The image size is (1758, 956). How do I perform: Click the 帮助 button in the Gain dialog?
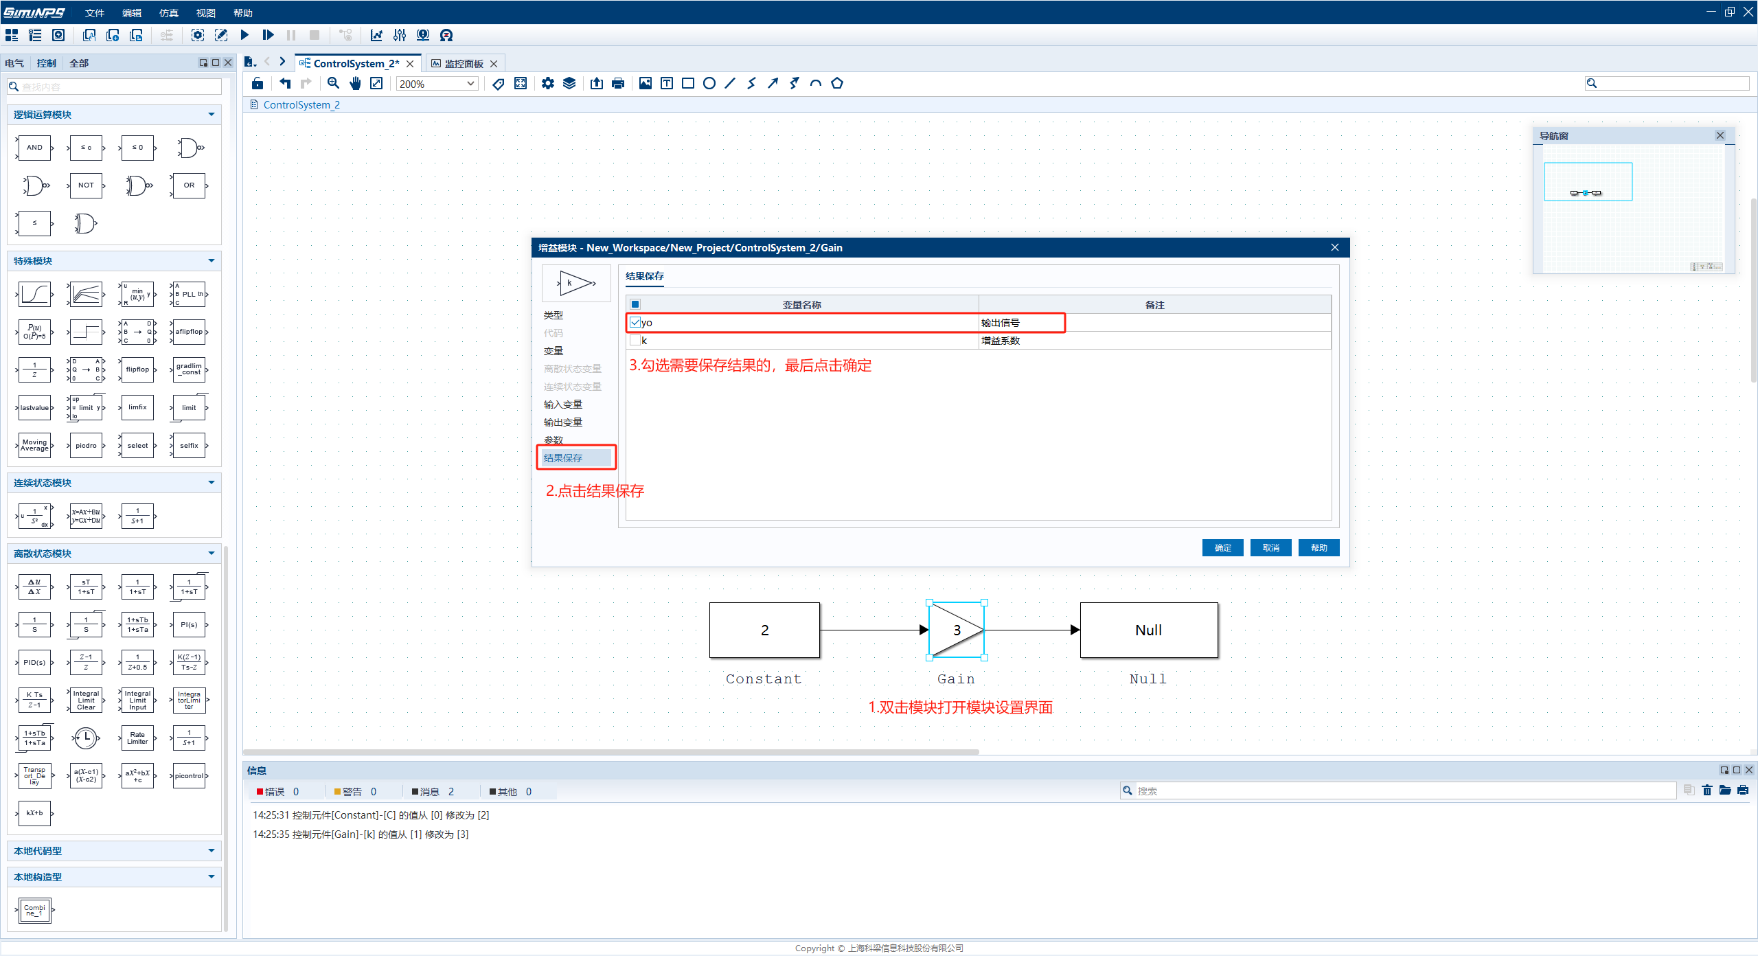[x=1318, y=547]
